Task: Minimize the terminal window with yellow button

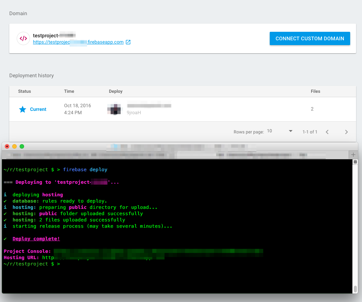Action: 14,146
